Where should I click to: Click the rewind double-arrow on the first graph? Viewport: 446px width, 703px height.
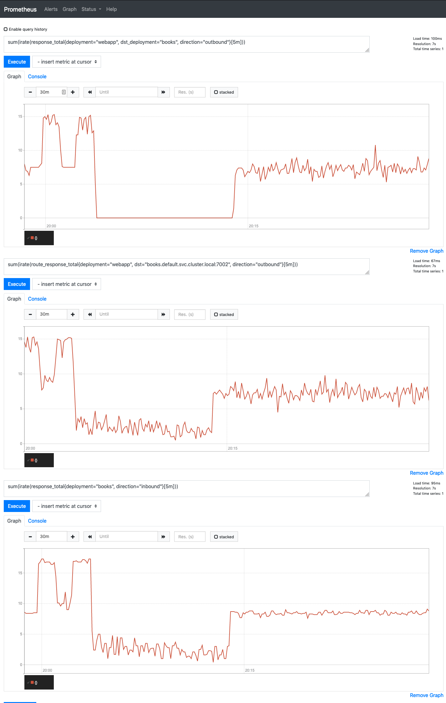pos(89,92)
